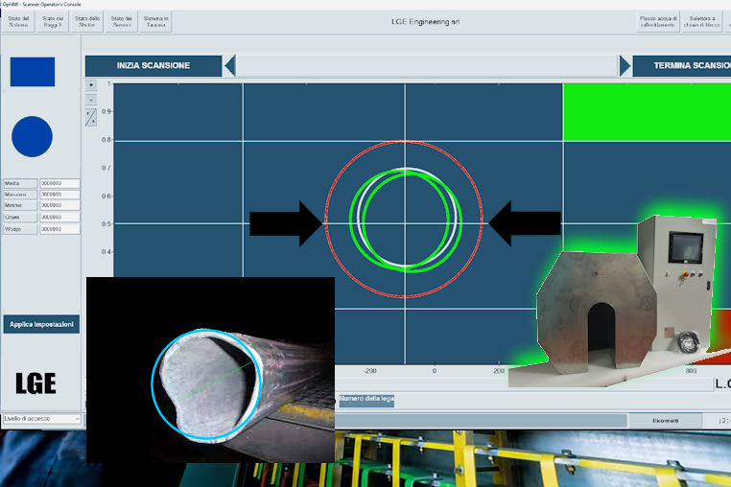This screenshot has height=487, width=731.
Task: Select the blue rectangle shape
Action: click(33, 72)
